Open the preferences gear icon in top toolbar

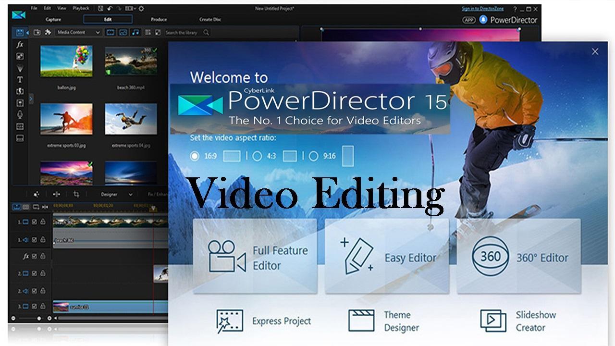pyautogui.click(x=141, y=8)
